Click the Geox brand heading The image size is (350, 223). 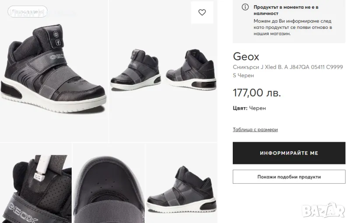(246, 57)
